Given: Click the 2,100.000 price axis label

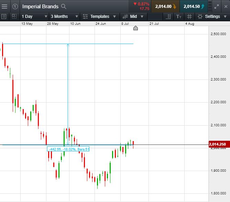Looking at the screenshot, I should coord(218,125).
